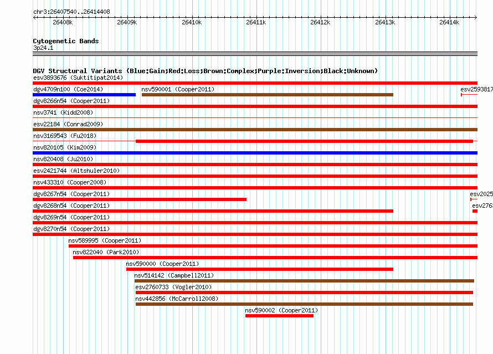
Task: Open the nsv590000 (Cooper2011) label
Action: point(162,264)
